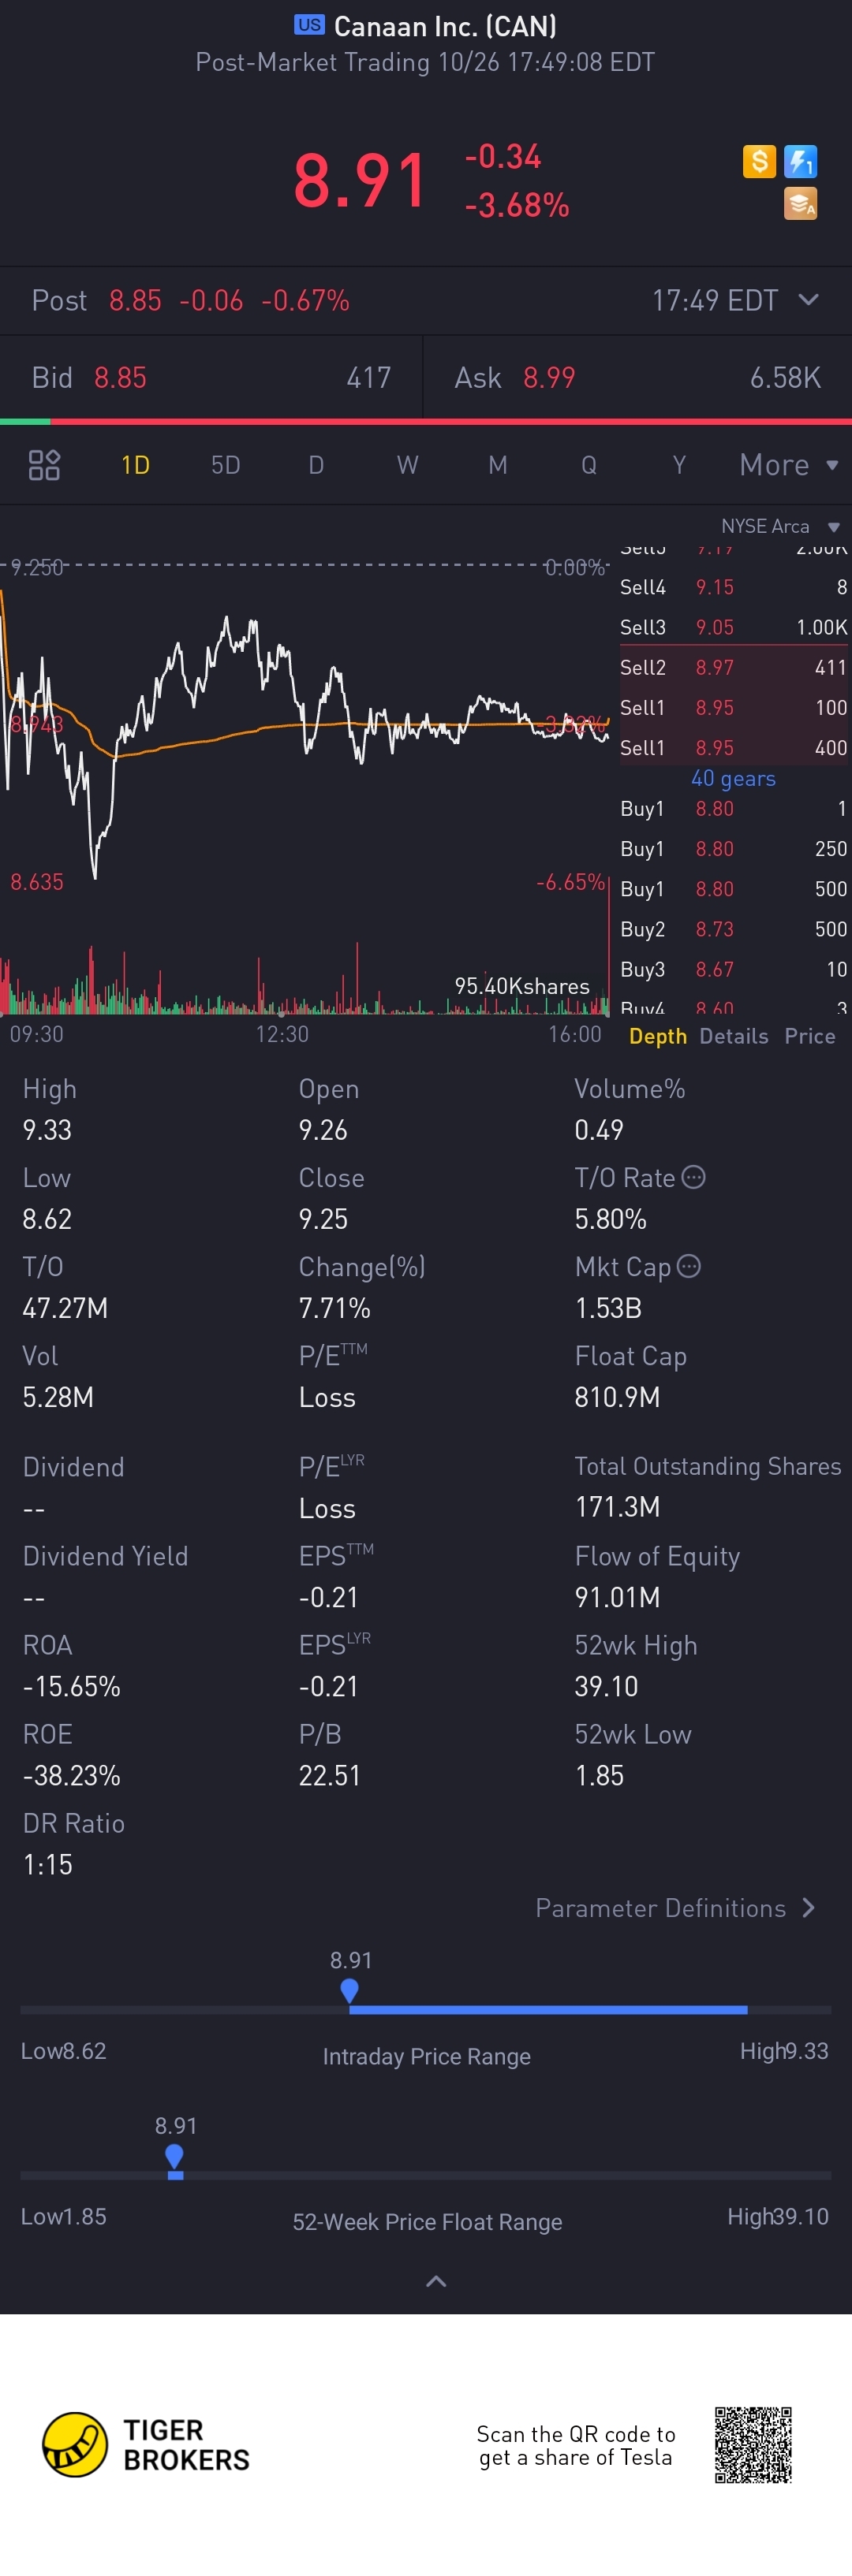The height and width of the screenshot is (2576, 852).
Task: Tap the Sell4 9.15 order row
Action: click(x=734, y=587)
